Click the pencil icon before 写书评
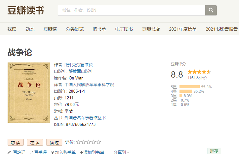Image resolution: width=239 pixels, height=159 pixels. tap(32, 152)
